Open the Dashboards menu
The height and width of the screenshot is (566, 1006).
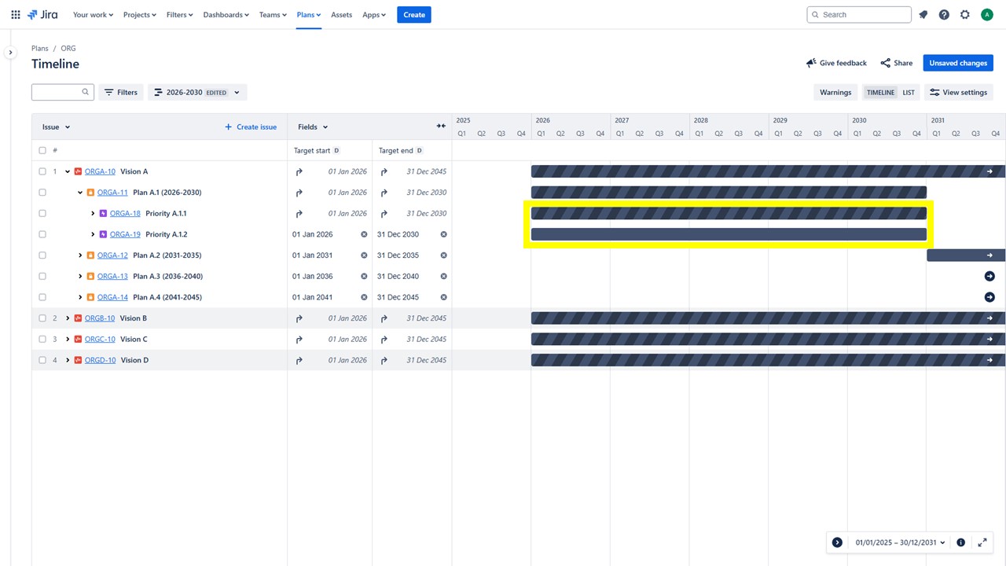[x=226, y=15]
